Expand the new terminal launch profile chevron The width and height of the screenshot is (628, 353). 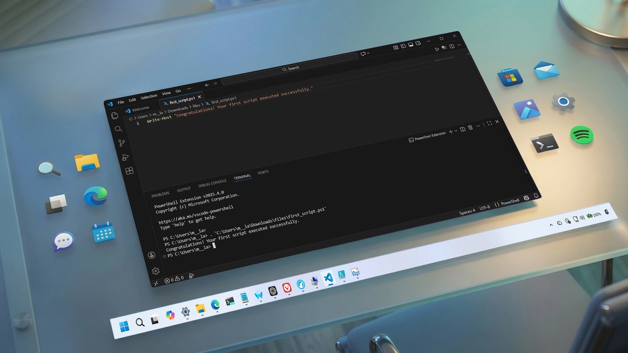point(456,131)
